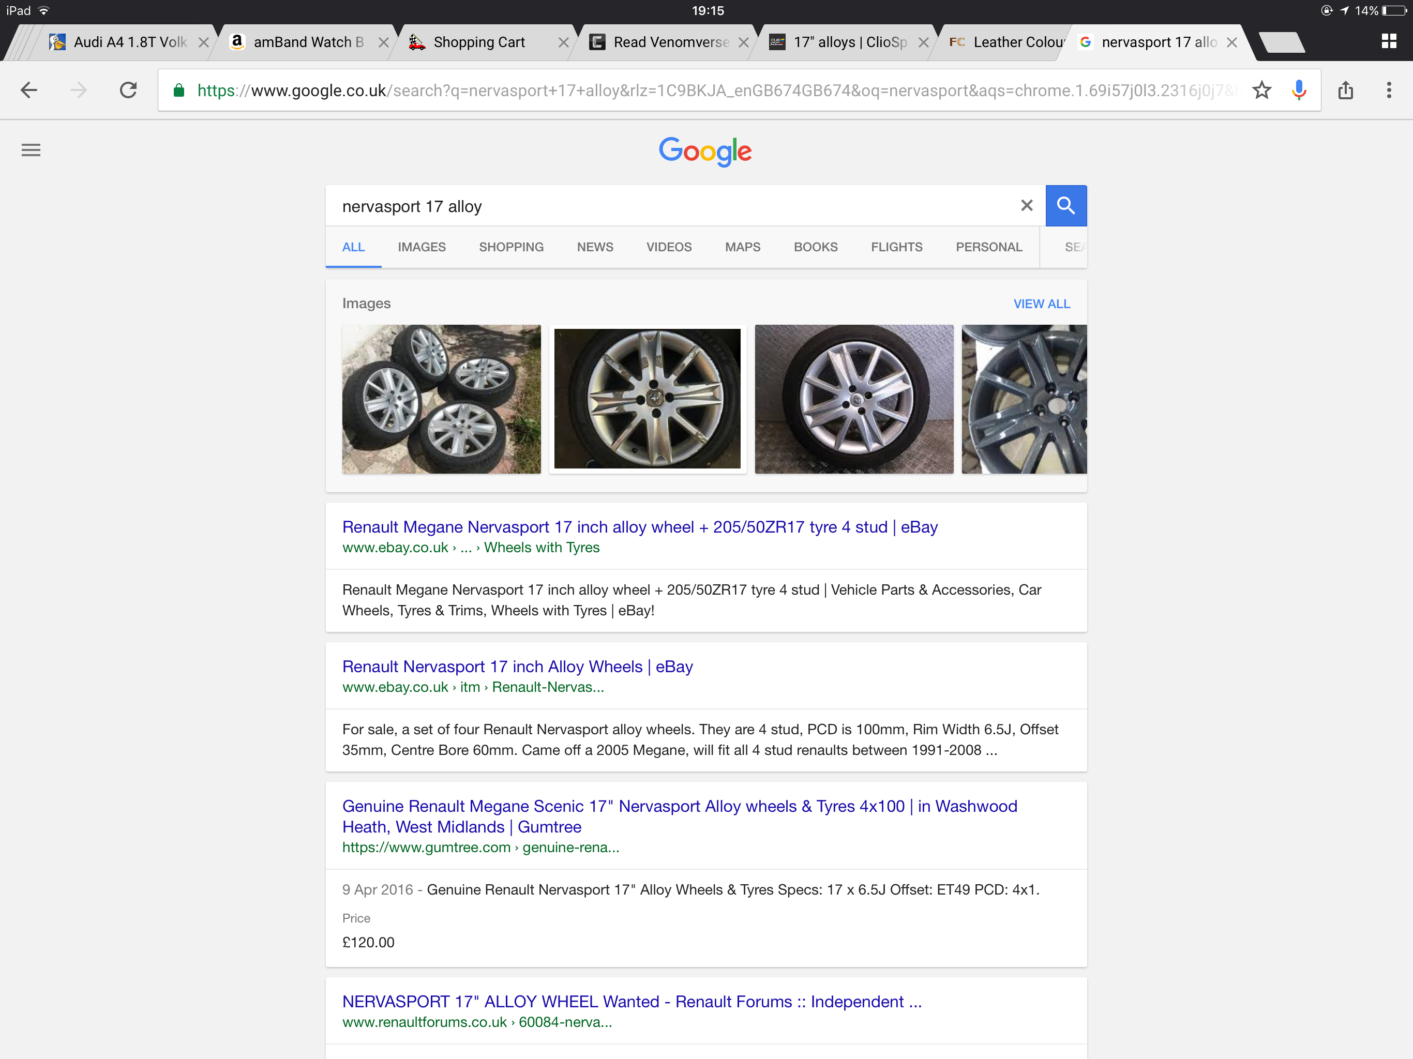This screenshot has height=1059, width=1413.
Task: Switch to the Shopping search tab
Action: click(x=511, y=247)
